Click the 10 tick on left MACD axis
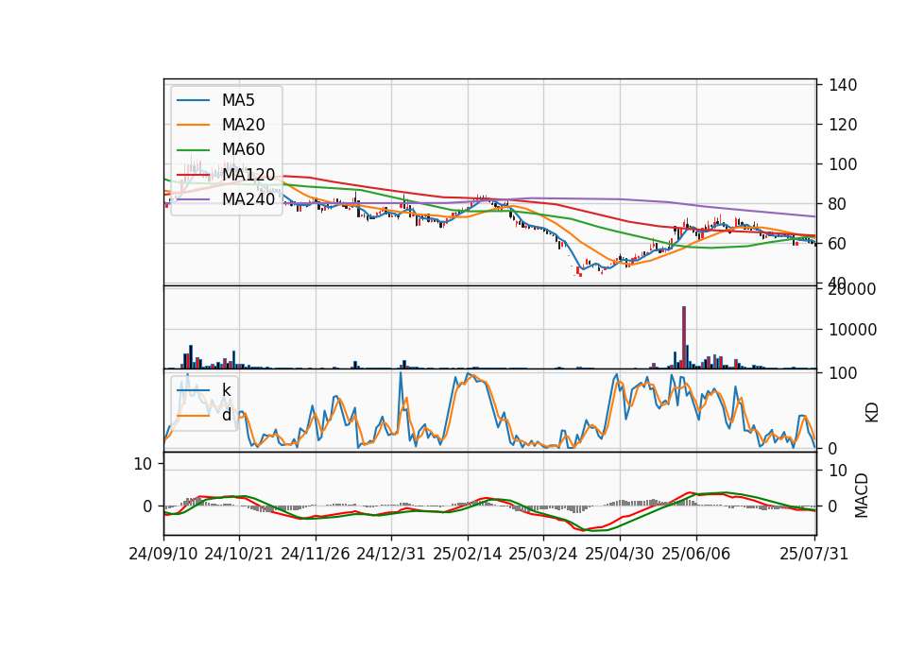The height and width of the screenshot is (652, 907). pos(143,464)
